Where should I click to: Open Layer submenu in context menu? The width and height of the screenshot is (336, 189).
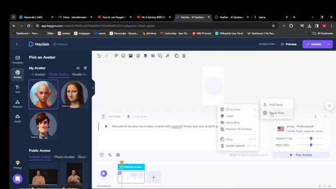coord(238,116)
